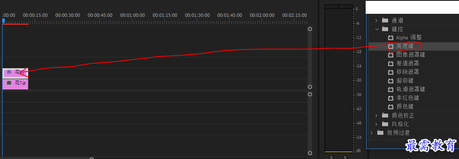Viewport: 459px width, 159px height.
Task: Click ruler at 00:01:45:00 timecode
Action: tap(230, 15)
